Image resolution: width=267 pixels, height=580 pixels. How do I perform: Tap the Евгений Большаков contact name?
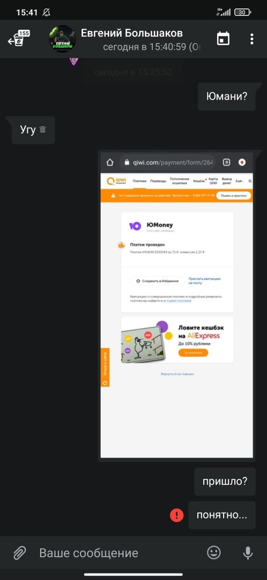(x=132, y=33)
